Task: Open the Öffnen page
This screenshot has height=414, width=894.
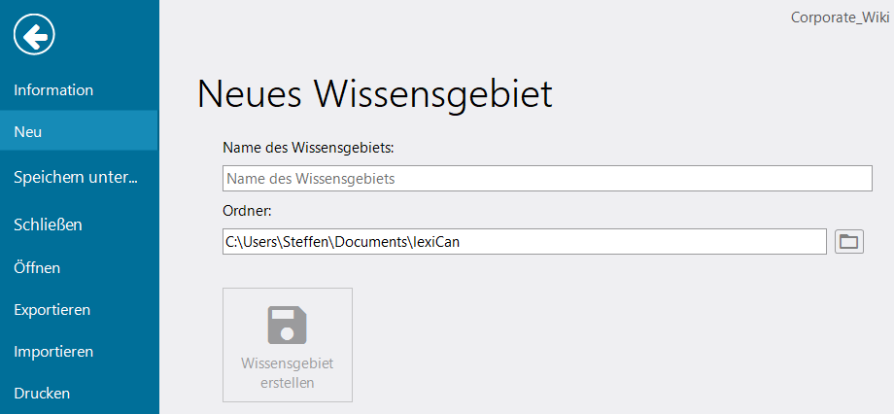Action: click(37, 267)
